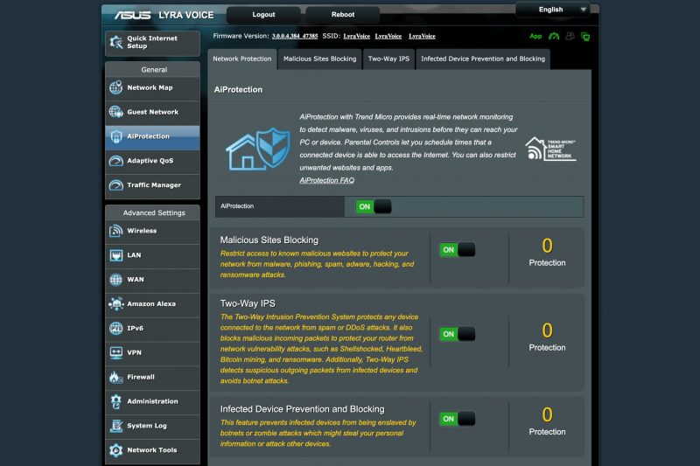Click the Administration gear icon
Viewport: 700px width, 466px height.
click(116, 401)
